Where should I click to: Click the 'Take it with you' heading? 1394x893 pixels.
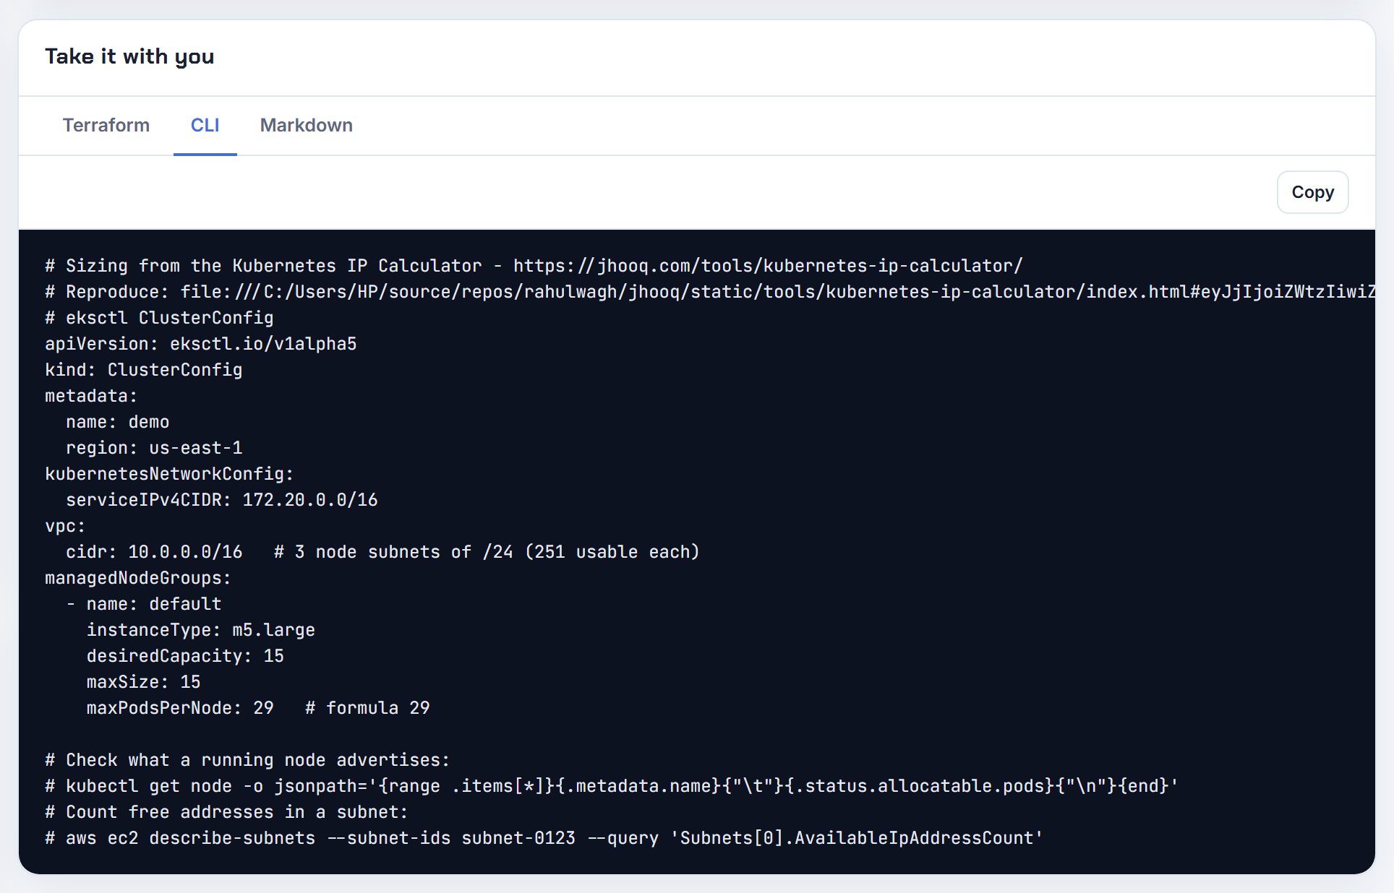[x=129, y=56]
